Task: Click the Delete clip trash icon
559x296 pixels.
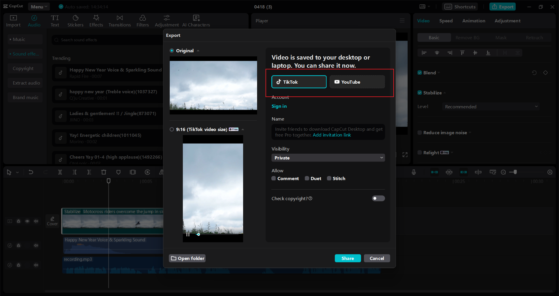Action: [x=104, y=172]
